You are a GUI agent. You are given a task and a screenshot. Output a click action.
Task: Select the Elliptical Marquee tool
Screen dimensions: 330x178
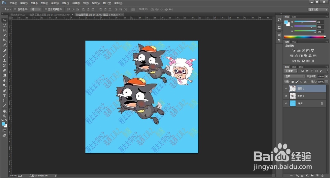[4, 25]
